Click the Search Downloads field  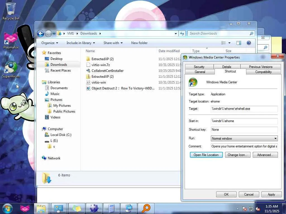click(219, 33)
